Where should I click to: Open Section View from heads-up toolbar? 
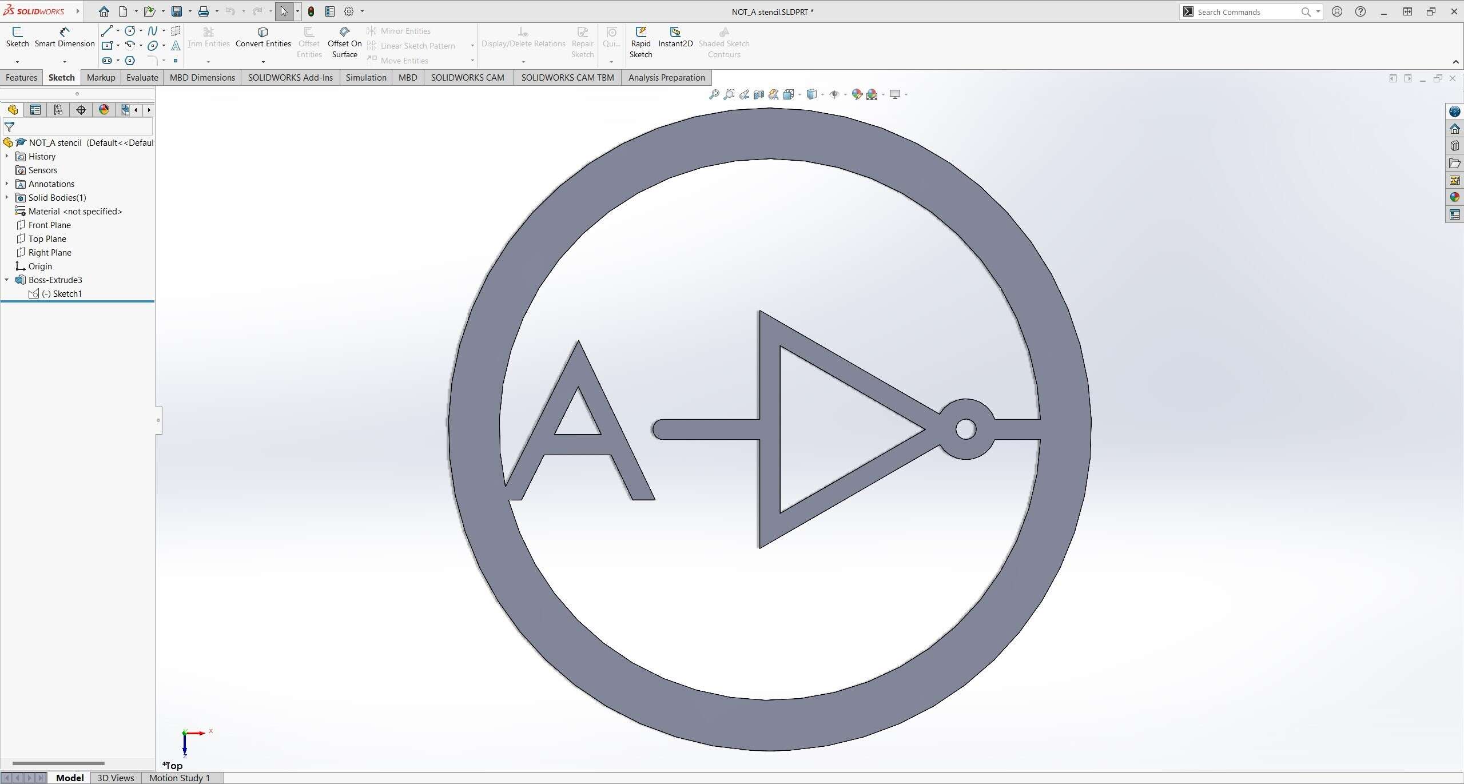[x=759, y=94]
